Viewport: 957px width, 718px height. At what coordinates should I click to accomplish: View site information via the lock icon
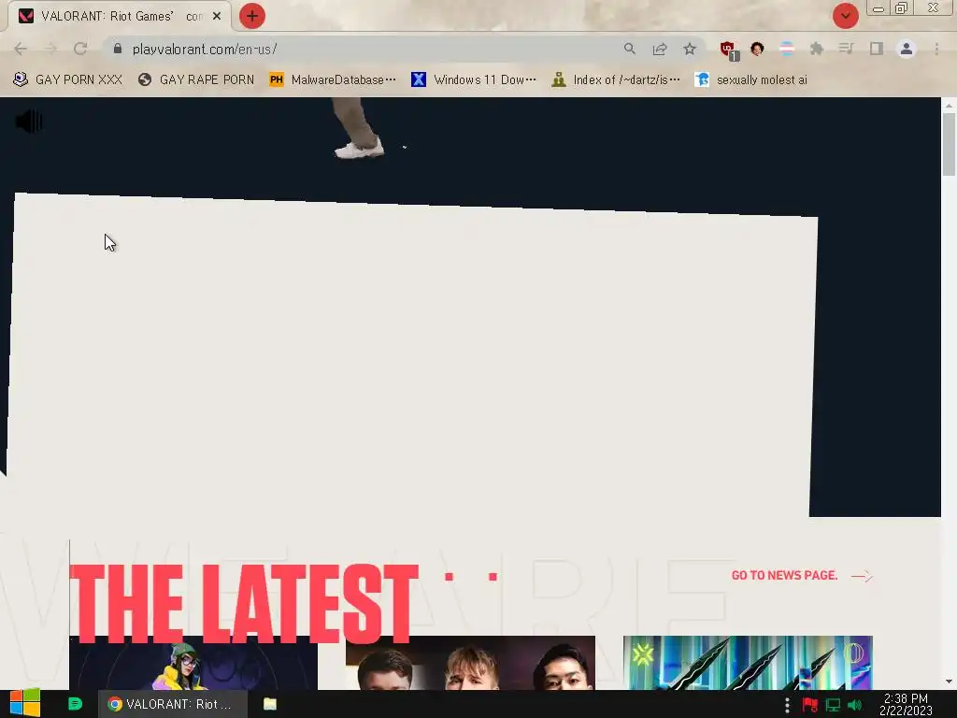[118, 49]
